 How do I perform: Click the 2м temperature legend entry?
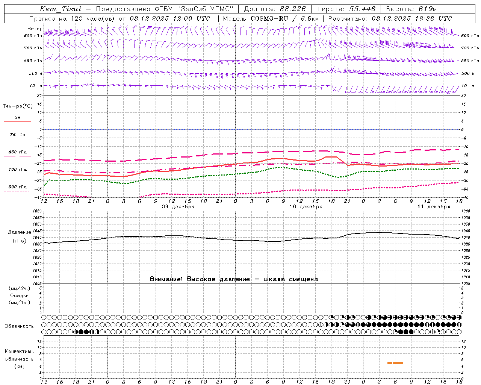pos(18,118)
